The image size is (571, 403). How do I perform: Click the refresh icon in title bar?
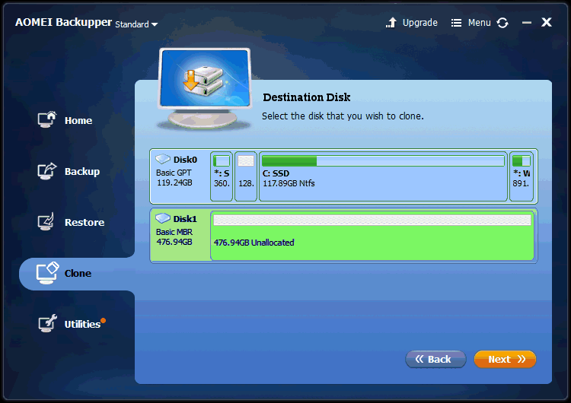point(502,23)
